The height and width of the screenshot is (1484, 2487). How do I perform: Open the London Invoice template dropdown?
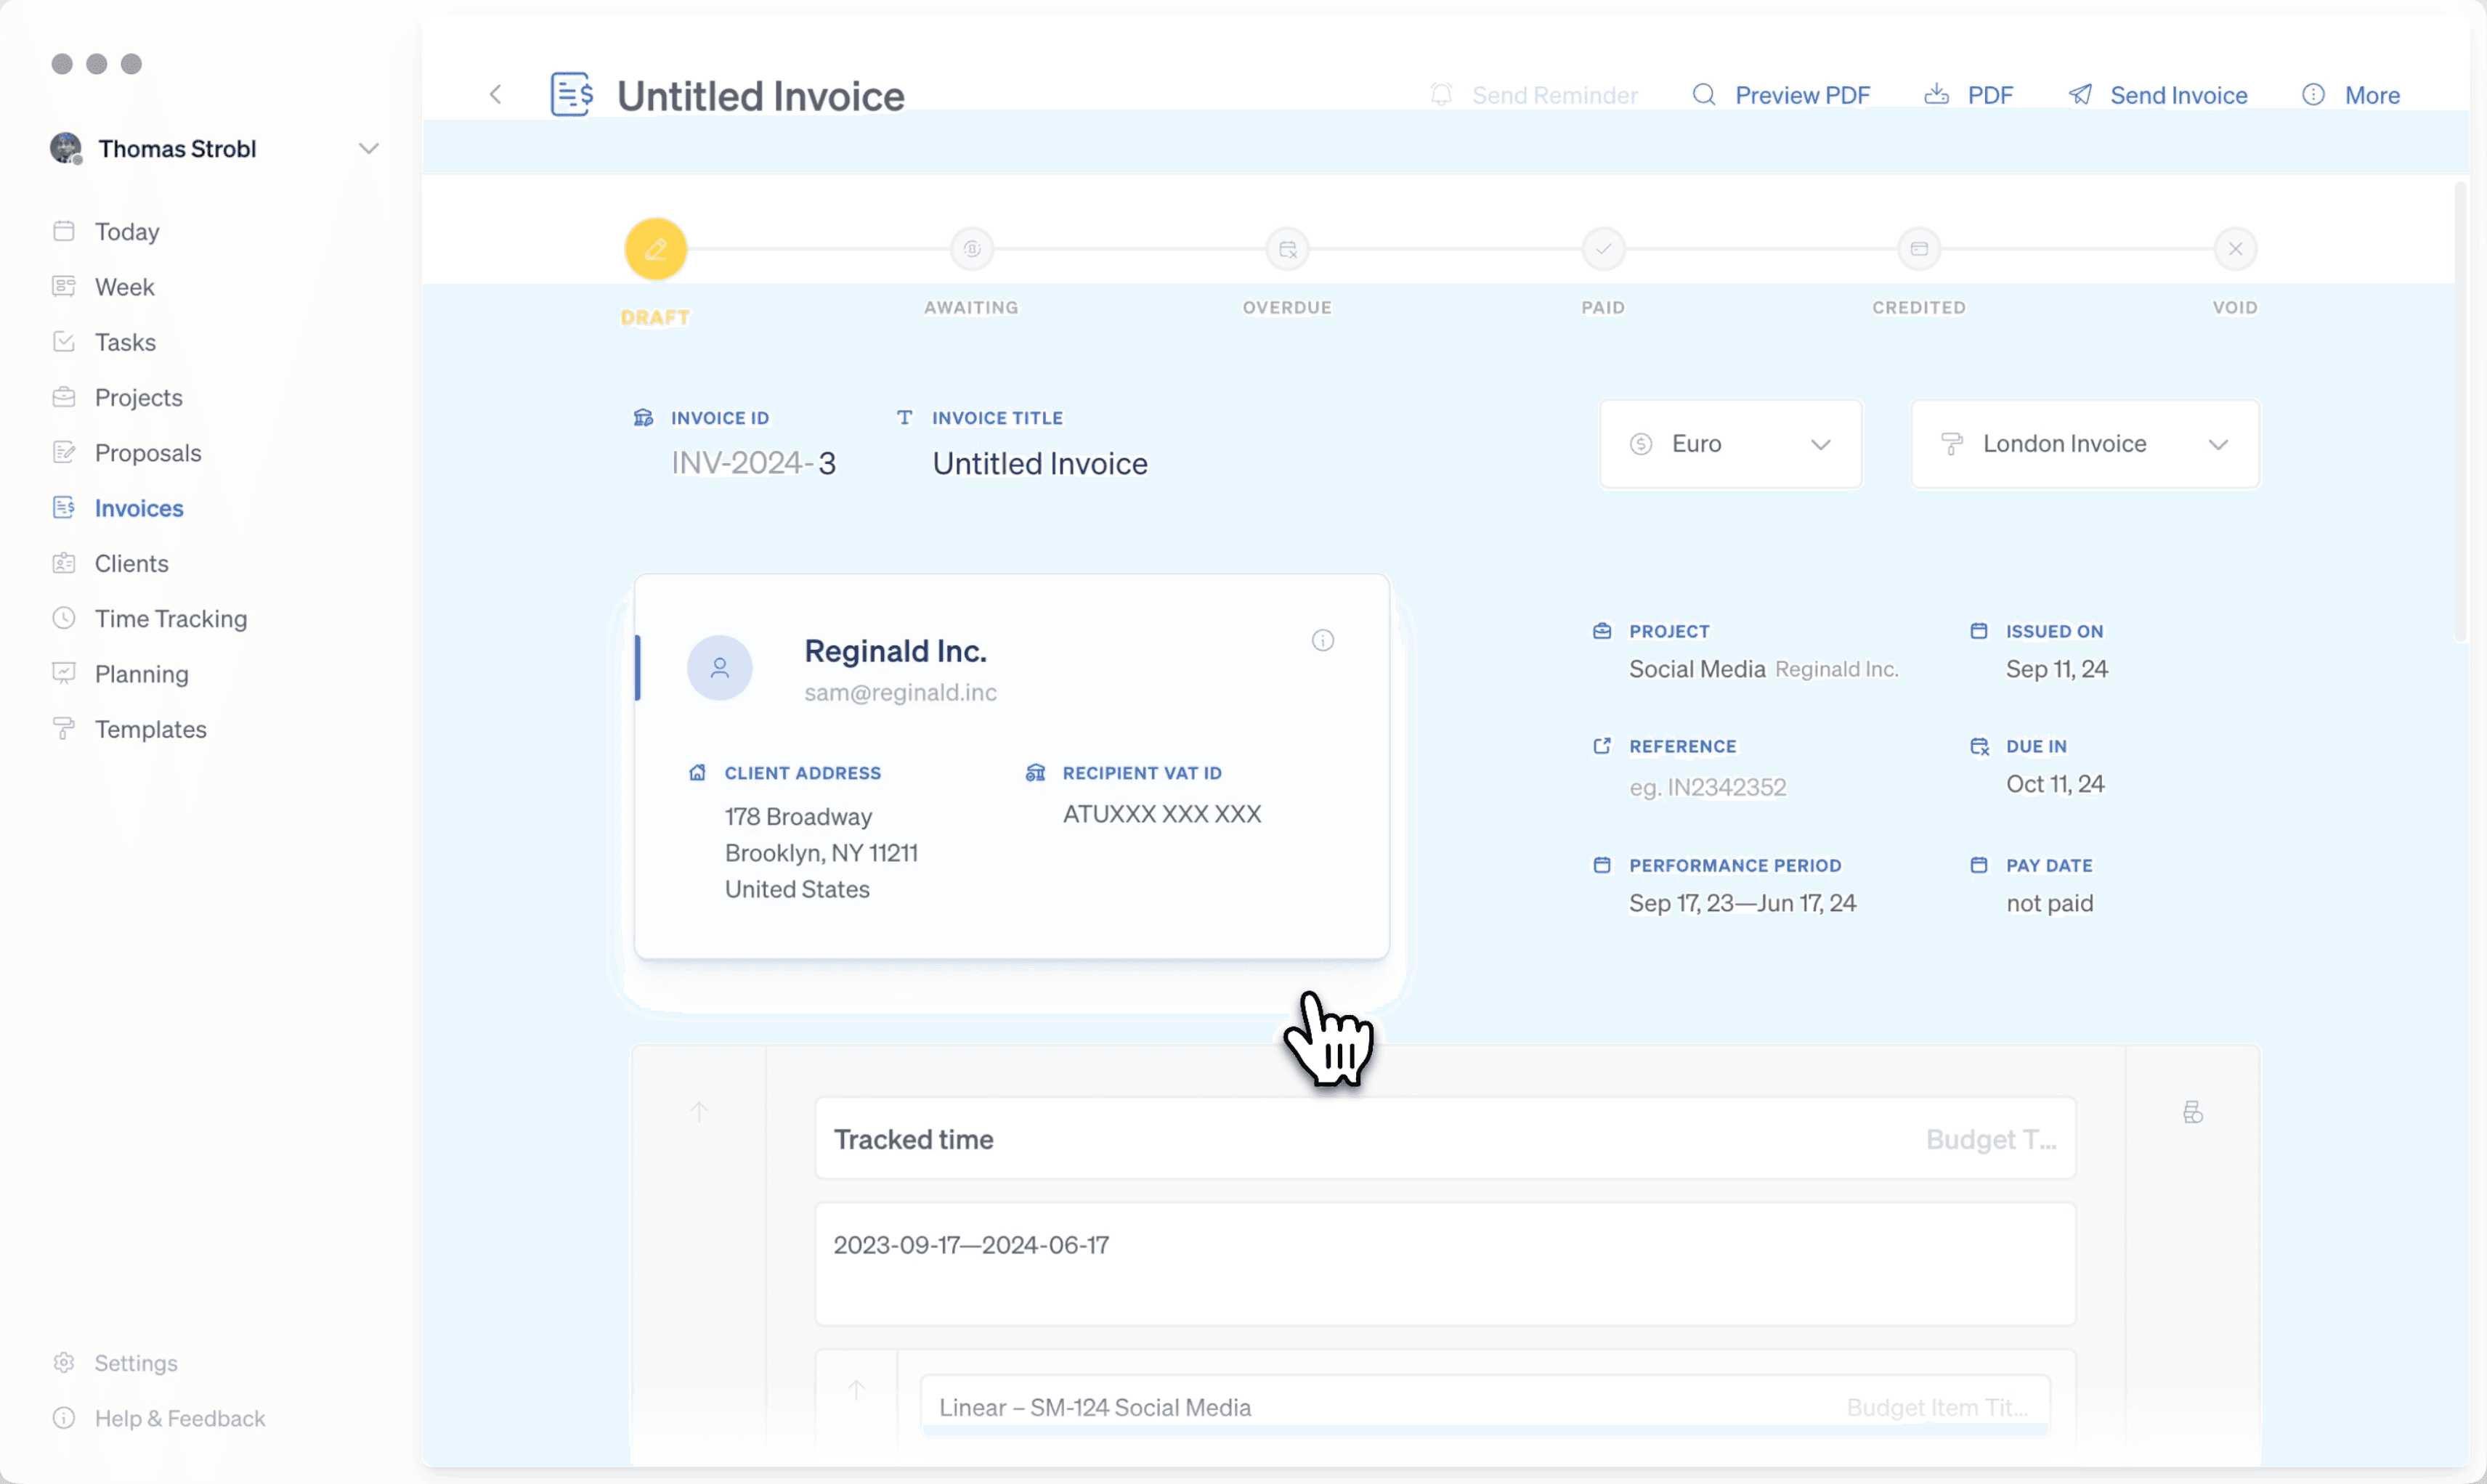[x=2085, y=444]
